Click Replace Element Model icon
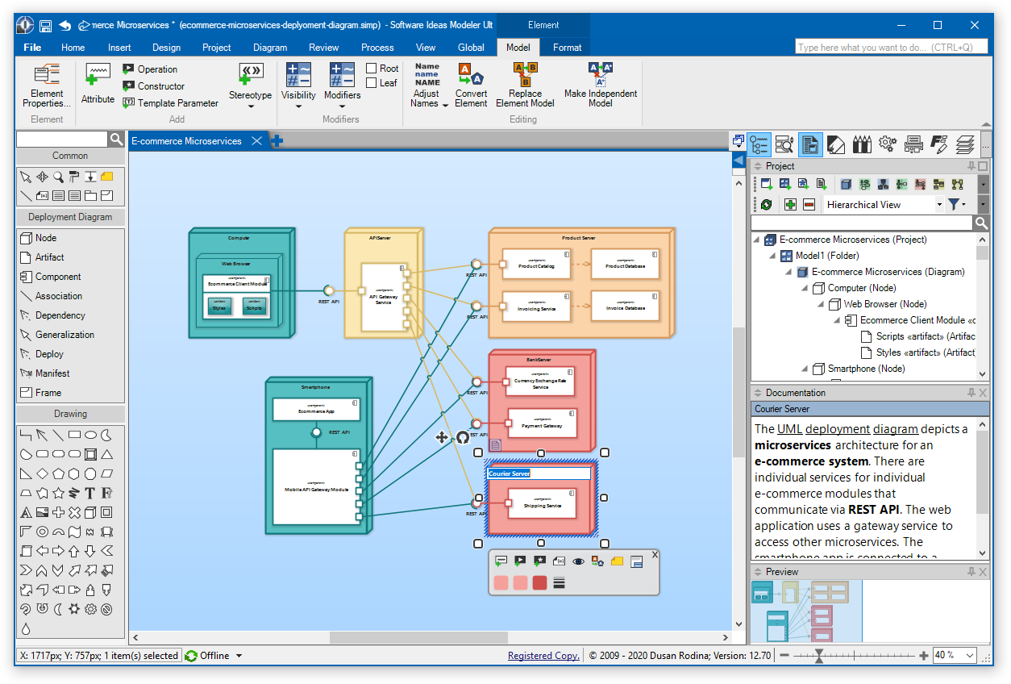Image resolution: width=1011 pixels, height=684 pixels. 525,75
